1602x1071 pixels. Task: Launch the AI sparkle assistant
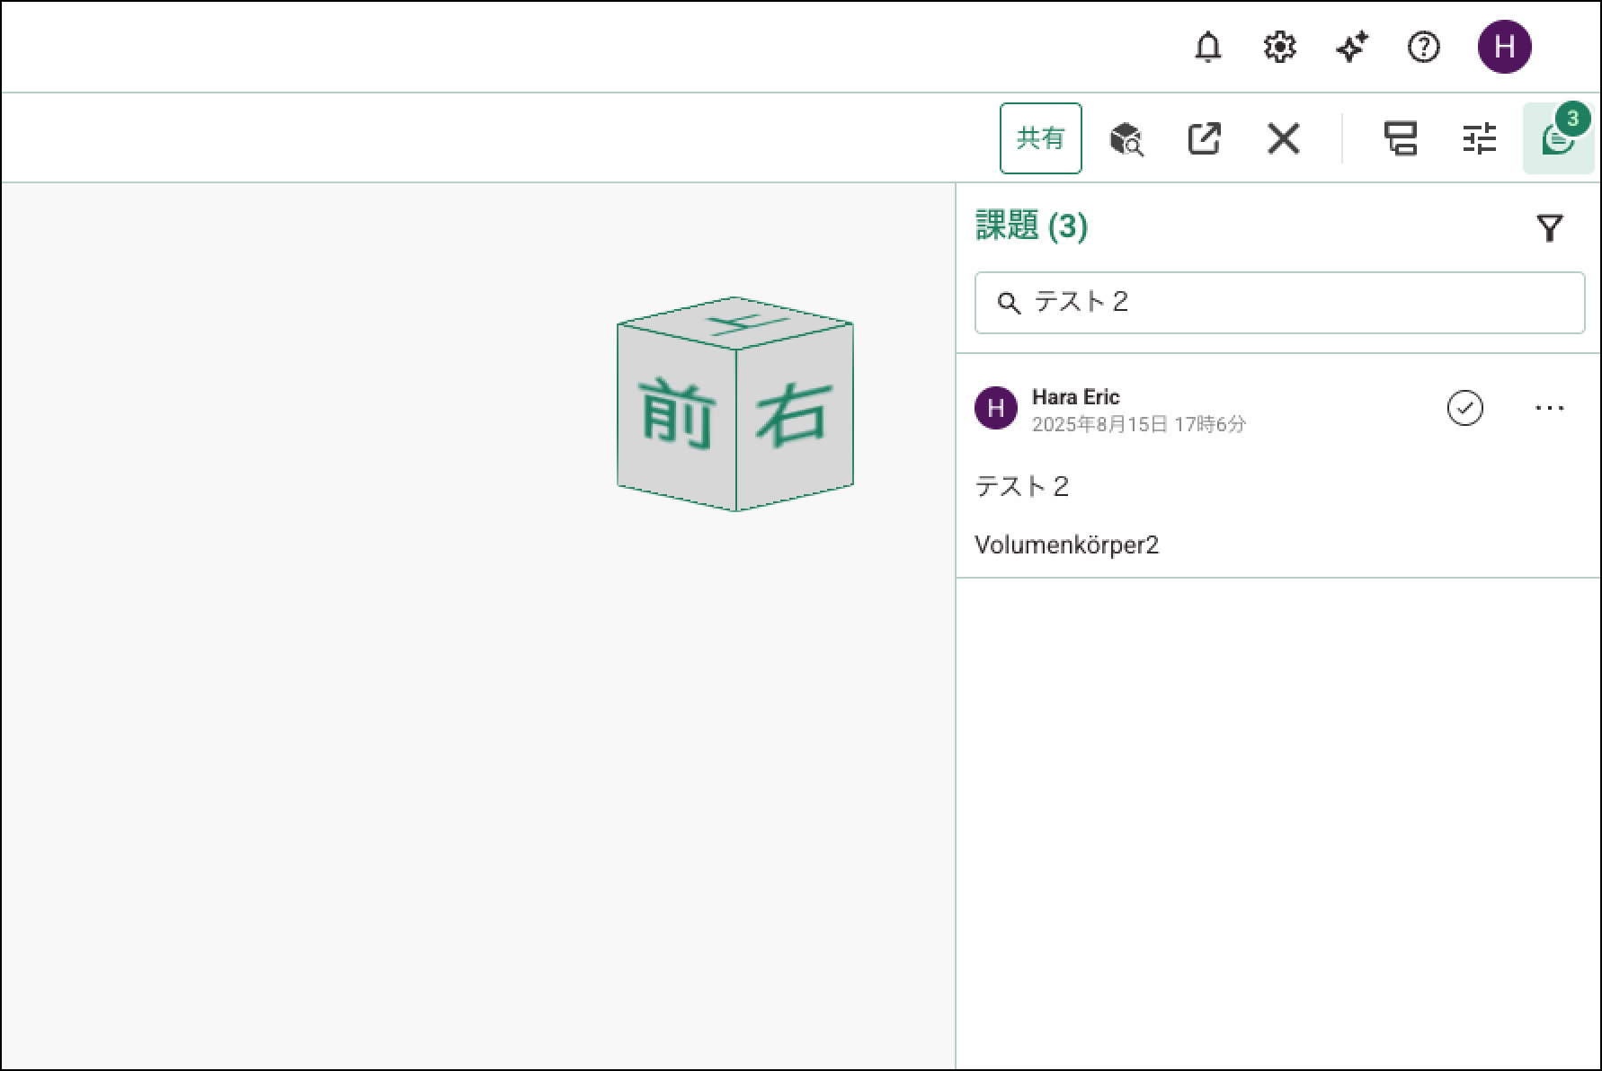(x=1351, y=47)
